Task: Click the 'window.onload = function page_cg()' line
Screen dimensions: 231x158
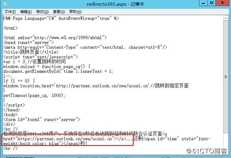Action: tap(47, 67)
